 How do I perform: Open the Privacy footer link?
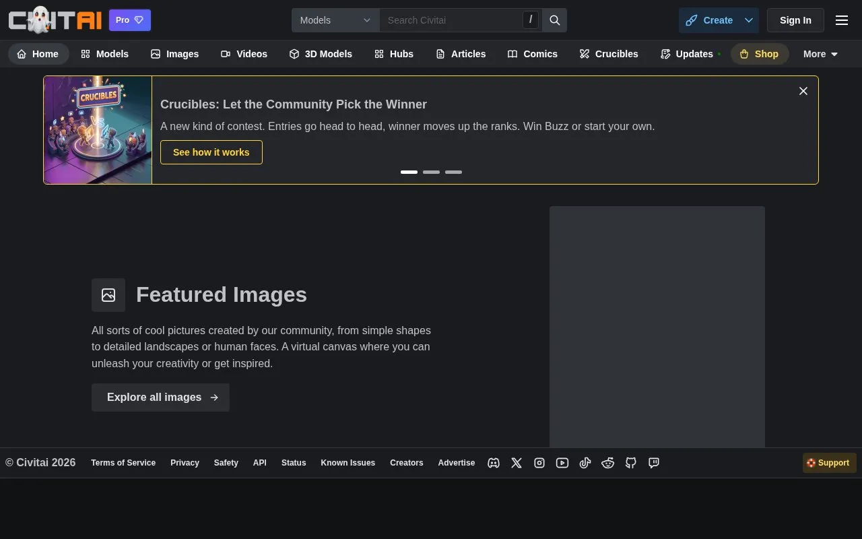(185, 463)
